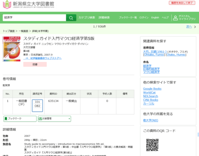Click subject link 経済学
The width and height of the screenshot is (199, 156).
coord(147,66)
